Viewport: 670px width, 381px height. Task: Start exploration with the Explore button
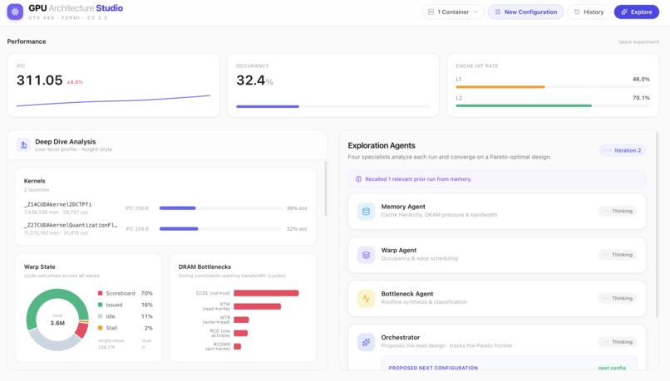click(x=636, y=12)
